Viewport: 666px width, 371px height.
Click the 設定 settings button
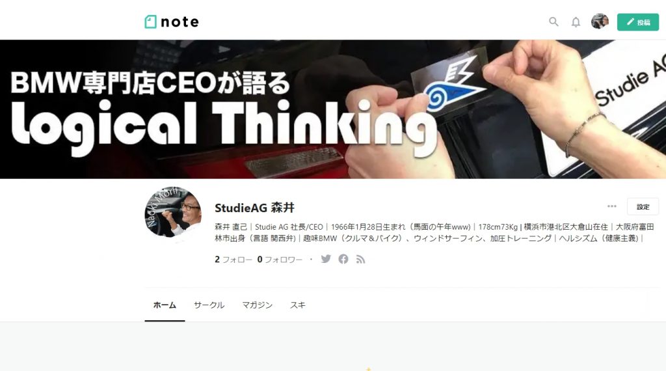(x=643, y=206)
